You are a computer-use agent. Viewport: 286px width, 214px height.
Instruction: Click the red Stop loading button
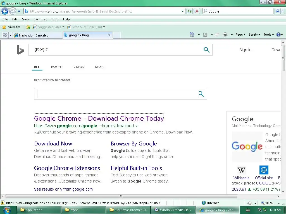coord(197,11)
